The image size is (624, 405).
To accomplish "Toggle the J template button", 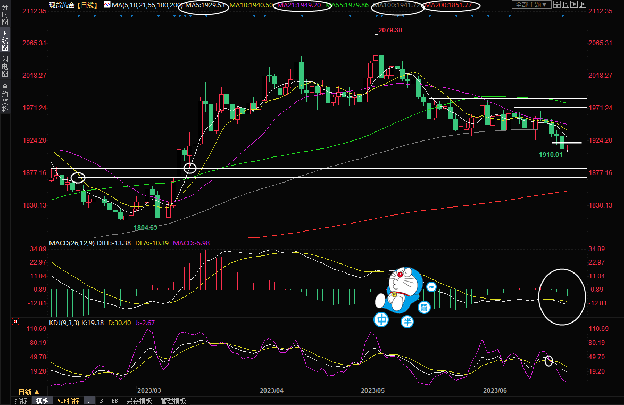I will pyautogui.click(x=90, y=401).
